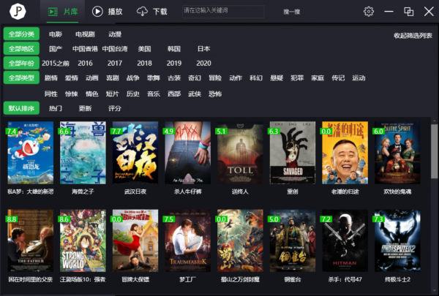Click the 搜一搜 search button
Screen dimensions: 439x296
click(292, 12)
